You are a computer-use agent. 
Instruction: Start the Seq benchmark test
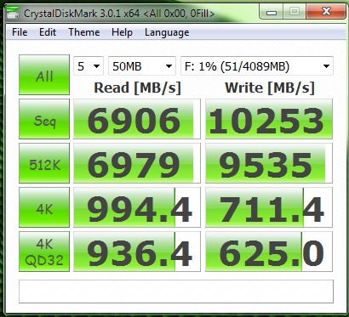pos(44,119)
